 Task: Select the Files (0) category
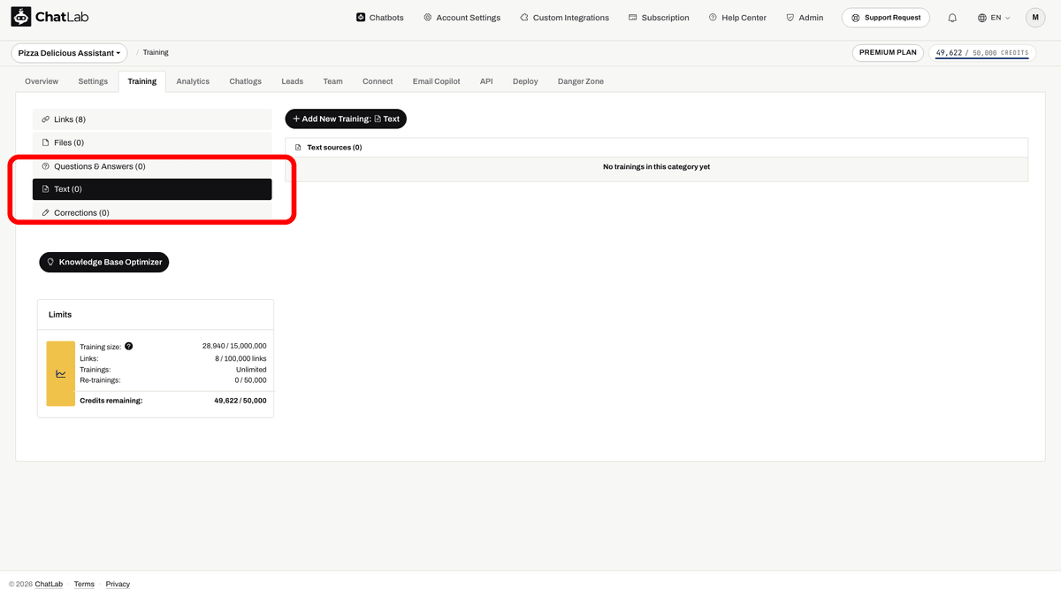(x=152, y=142)
